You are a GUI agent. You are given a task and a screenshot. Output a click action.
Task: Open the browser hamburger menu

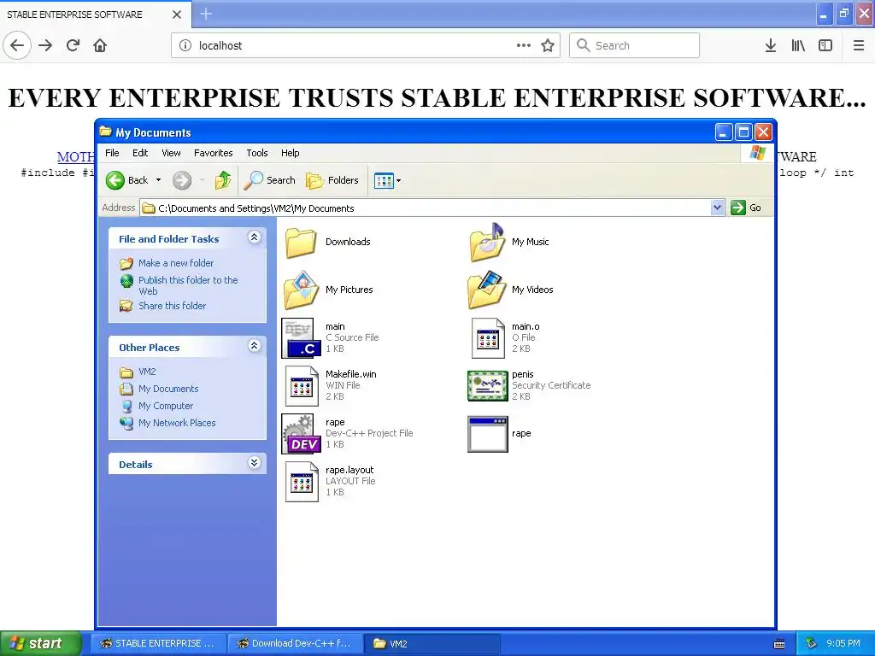point(859,45)
